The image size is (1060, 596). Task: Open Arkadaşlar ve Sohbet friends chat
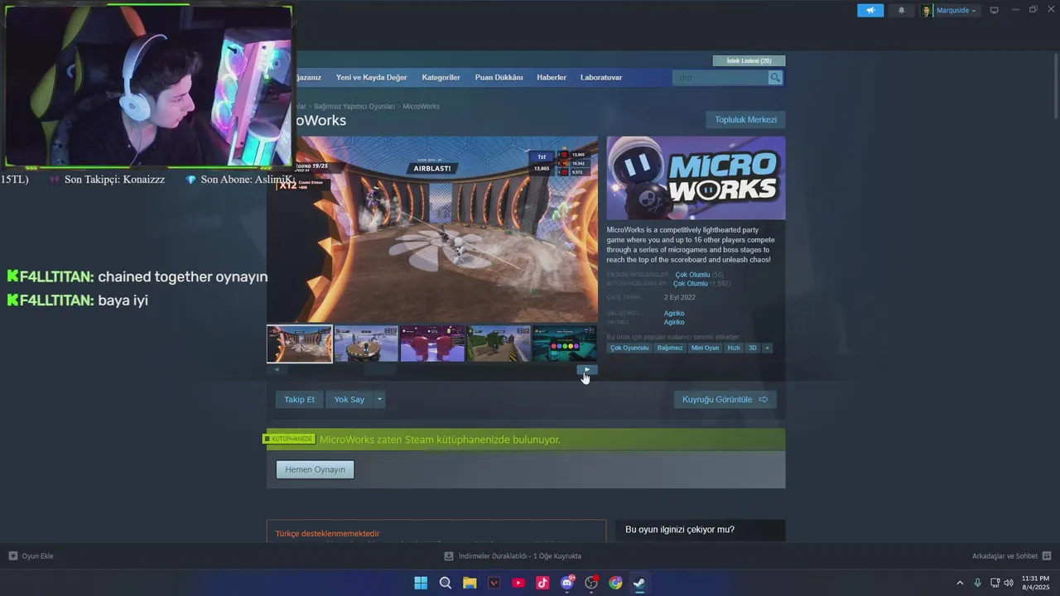click(x=1011, y=556)
